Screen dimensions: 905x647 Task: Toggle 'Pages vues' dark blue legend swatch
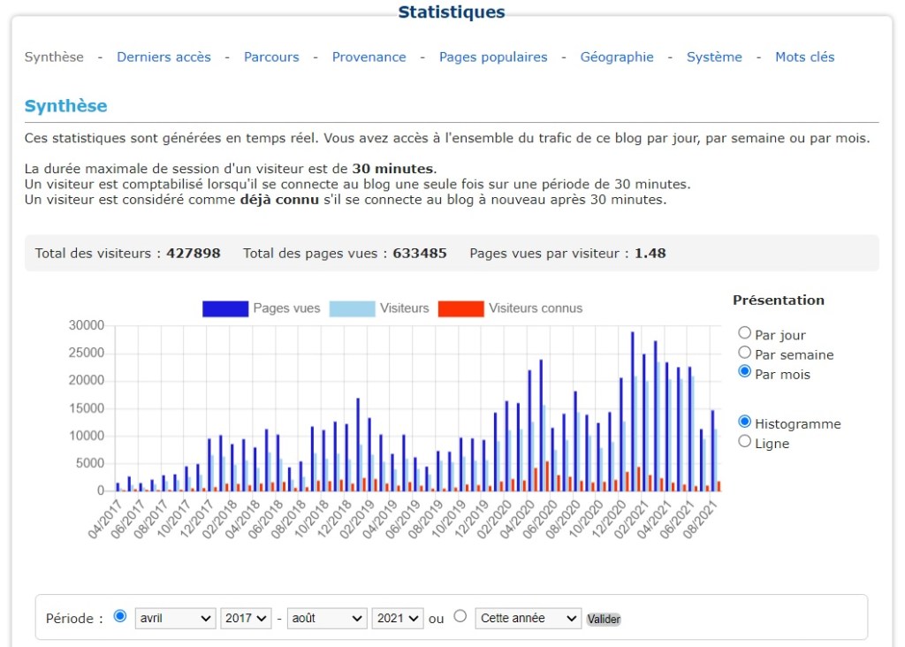[224, 308]
